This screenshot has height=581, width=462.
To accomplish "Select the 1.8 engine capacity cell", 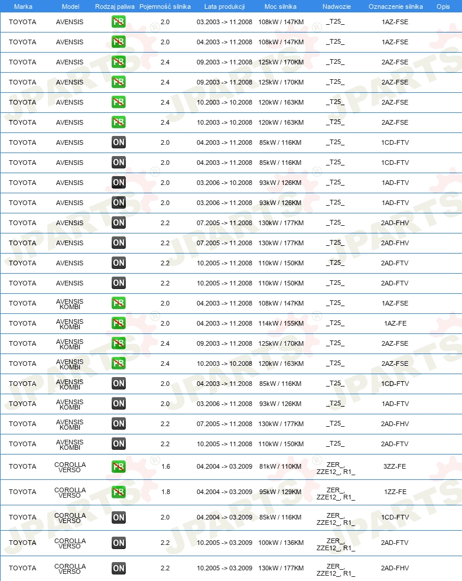I will coord(165,492).
